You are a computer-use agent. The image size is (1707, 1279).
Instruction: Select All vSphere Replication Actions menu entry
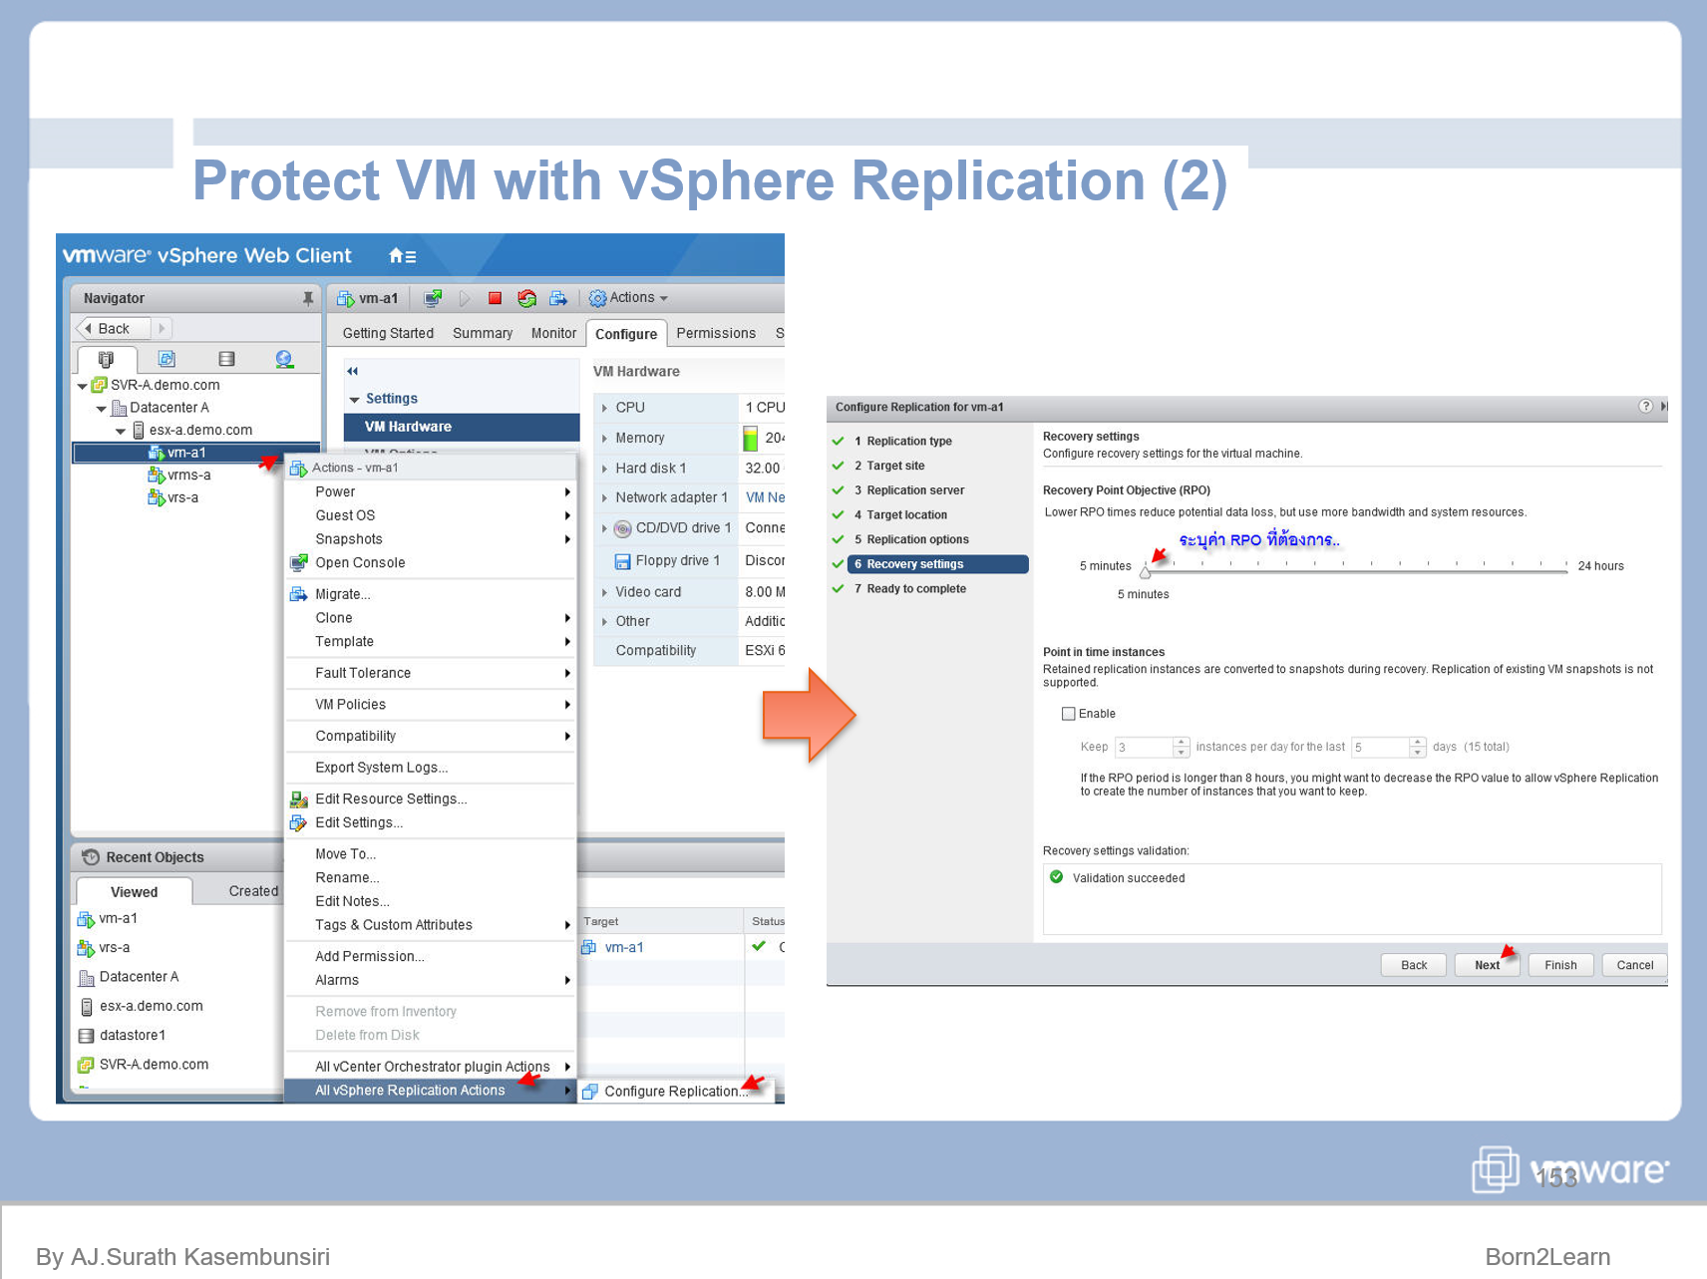tap(411, 1090)
